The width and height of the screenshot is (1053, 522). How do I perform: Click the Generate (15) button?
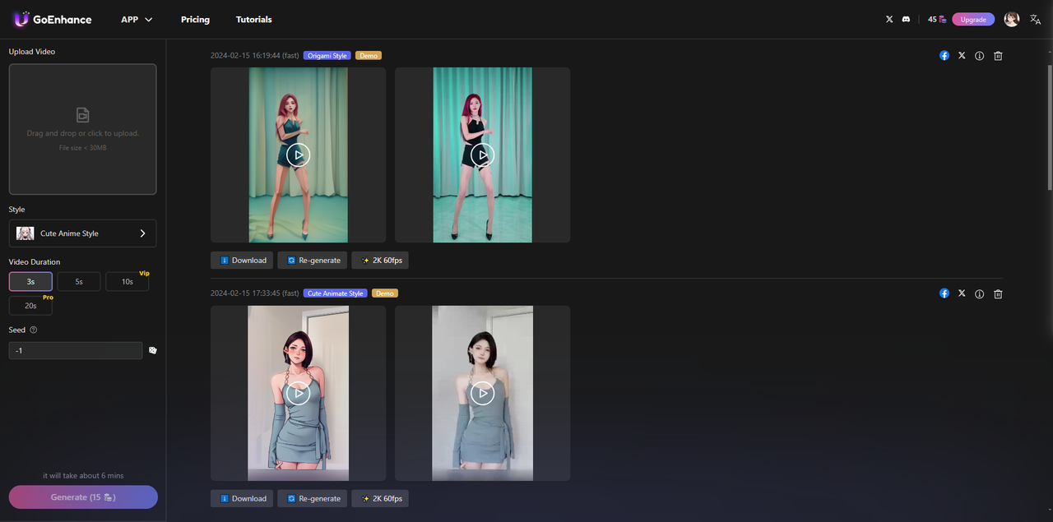pos(83,497)
